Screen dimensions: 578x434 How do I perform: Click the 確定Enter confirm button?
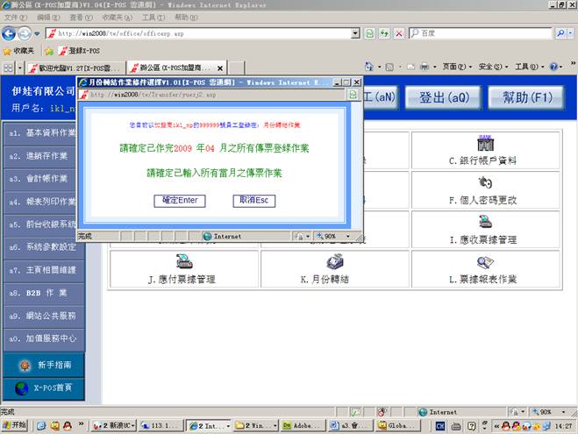[x=182, y=201]
